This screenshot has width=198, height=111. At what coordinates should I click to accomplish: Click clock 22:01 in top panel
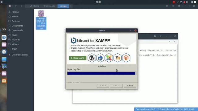point(98,2)
